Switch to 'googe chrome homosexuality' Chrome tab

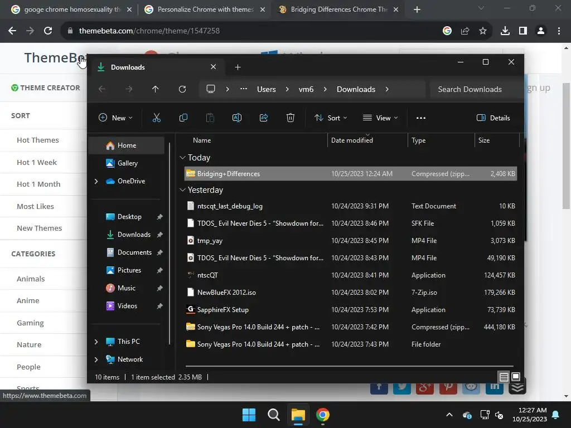(x=72, y=9)
